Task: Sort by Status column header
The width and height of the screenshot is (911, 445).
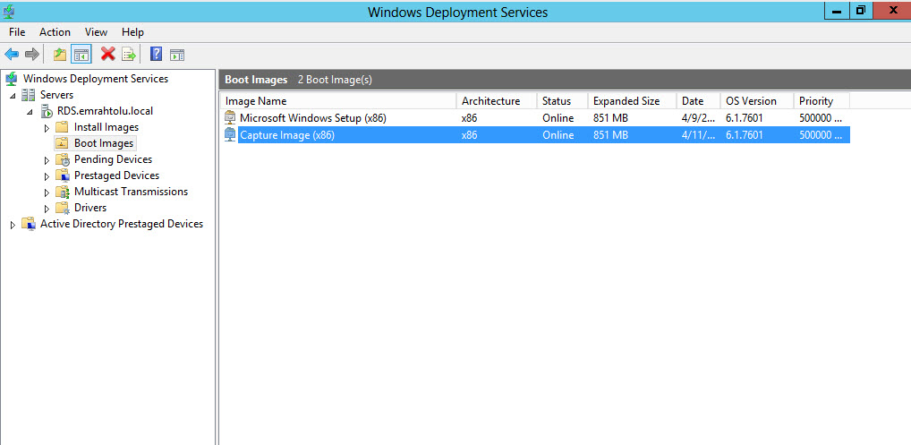Action: point(562,101)
